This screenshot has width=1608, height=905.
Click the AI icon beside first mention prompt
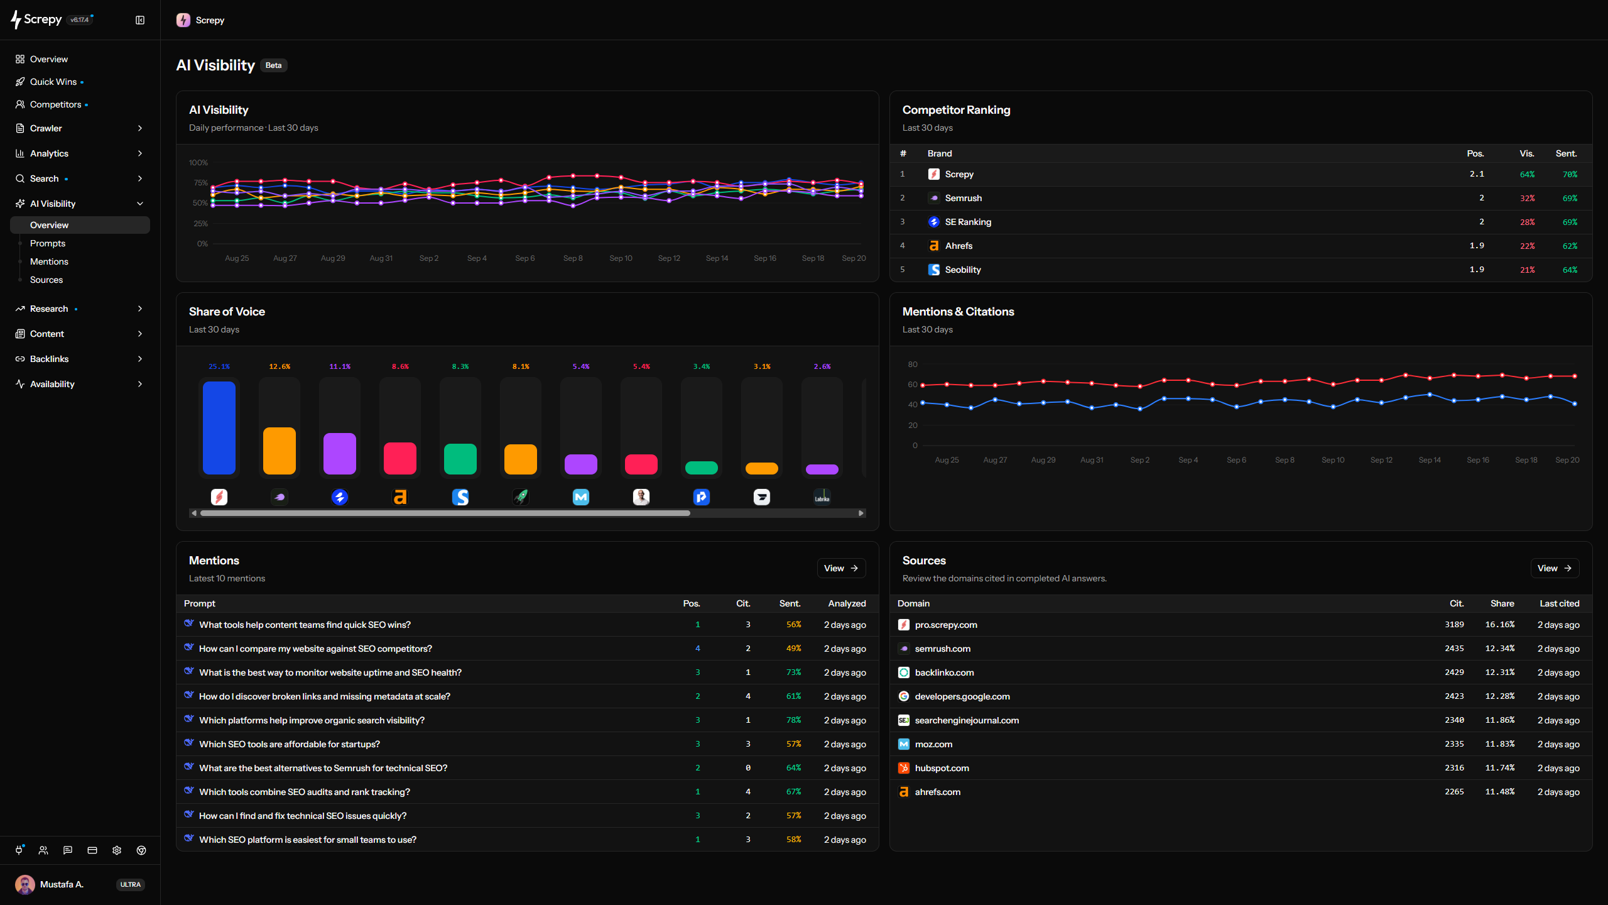188,623
